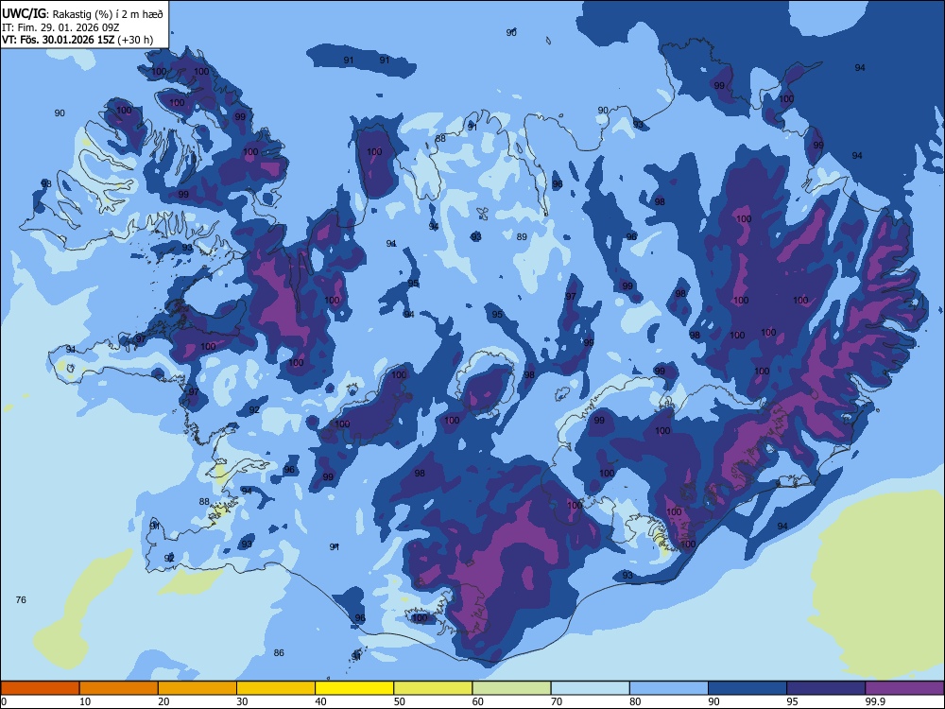Click the legend tick label '40'
The image size is (945, 709).
(x=320, y=701)
